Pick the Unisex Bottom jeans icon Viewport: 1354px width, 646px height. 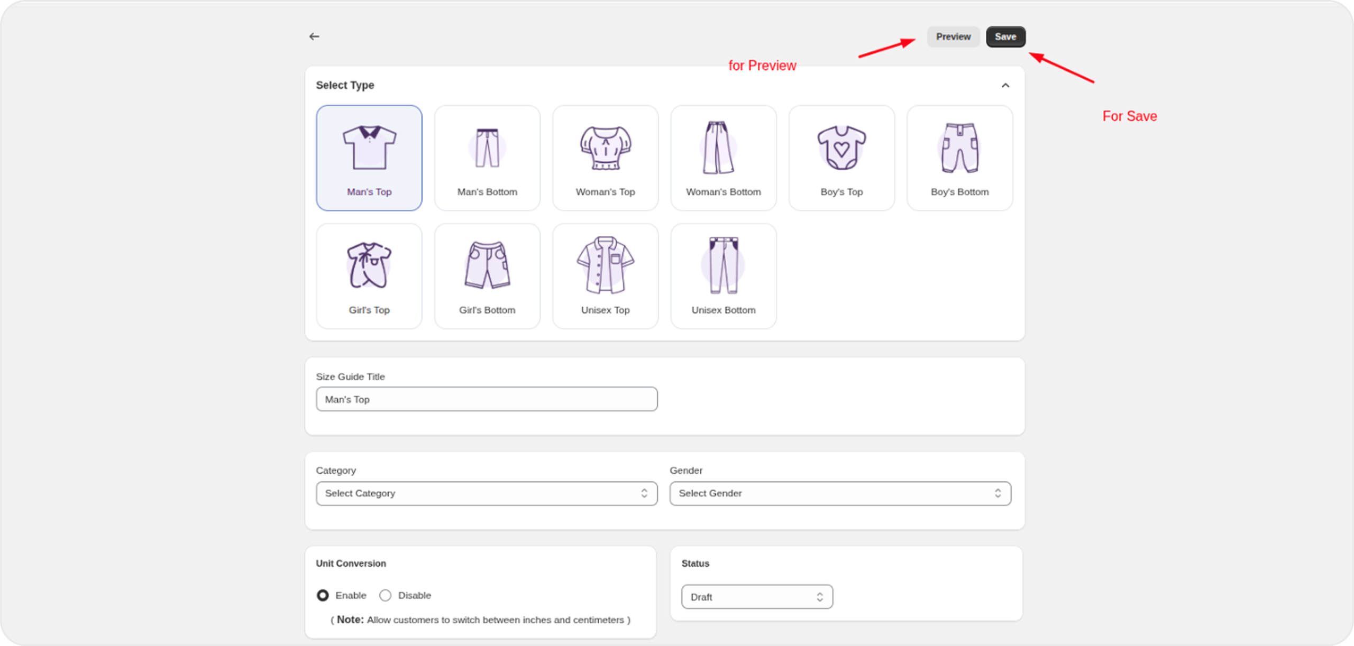click(x=723, y=266)
